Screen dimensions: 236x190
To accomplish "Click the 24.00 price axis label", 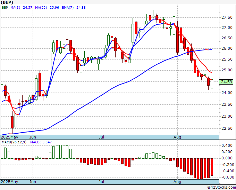I will pos(227,93).
